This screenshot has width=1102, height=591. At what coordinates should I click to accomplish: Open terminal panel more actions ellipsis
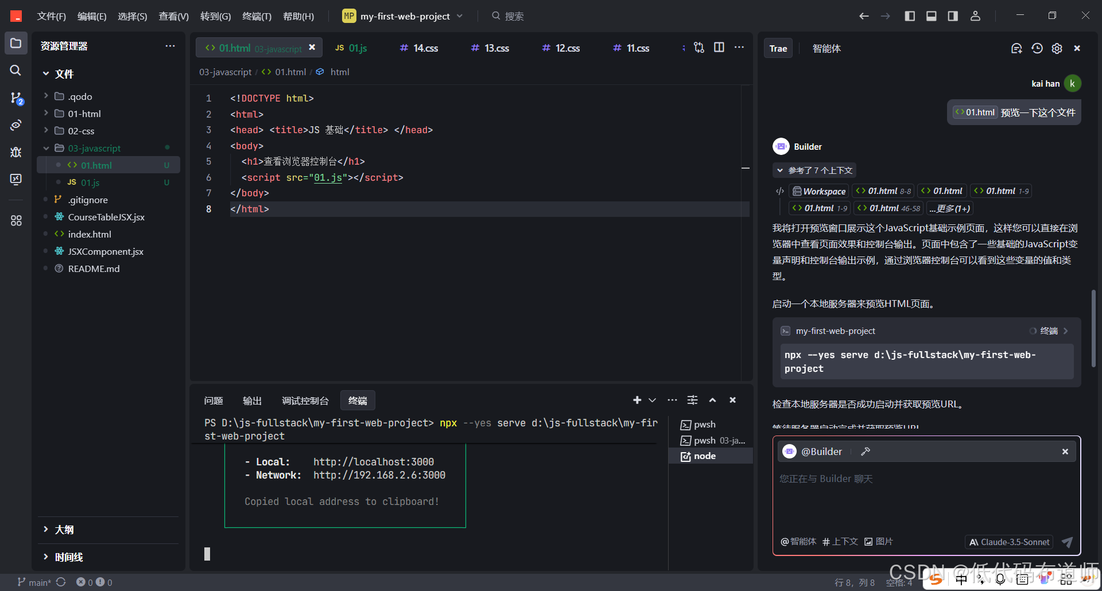[x=672, y=400]
